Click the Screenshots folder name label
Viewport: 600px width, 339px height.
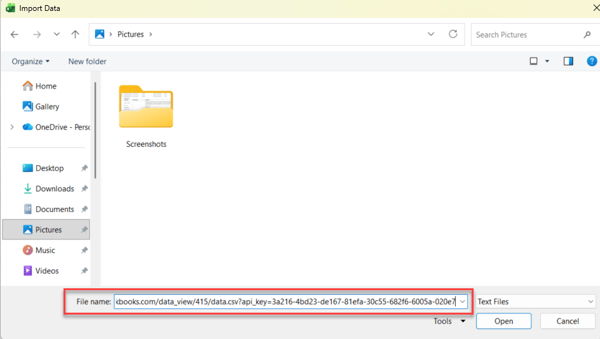click(146, 144)
